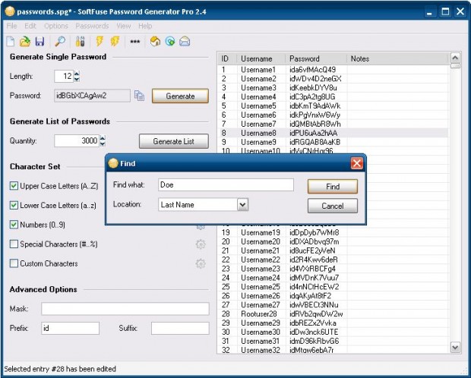Copy the generated password with clipboard icon

[x=139, y=96]
